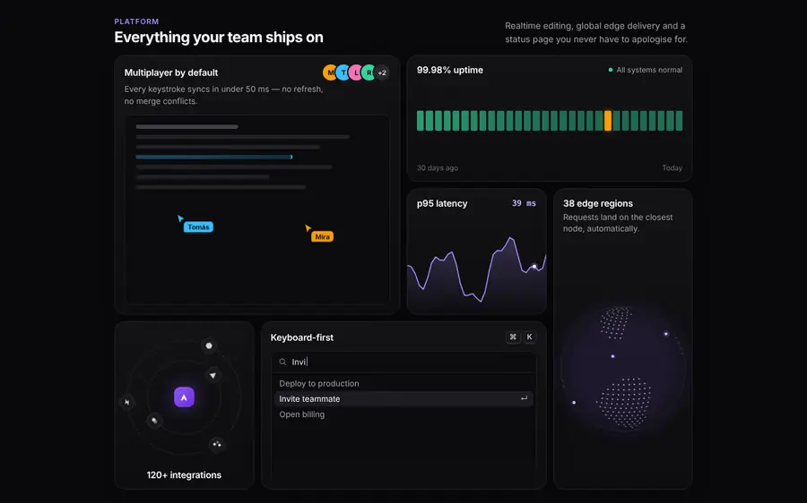Click the All systems normal text
Screen dimensions: 807x503
click(x=649, y=70)
